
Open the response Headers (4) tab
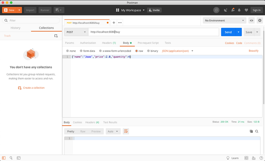coord(92,122)
